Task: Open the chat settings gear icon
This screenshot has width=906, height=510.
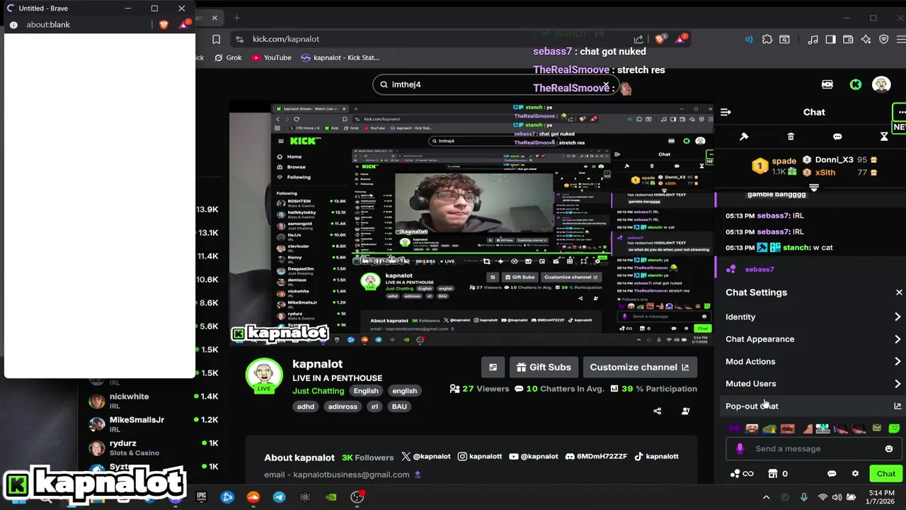Action: click(855, 473)
